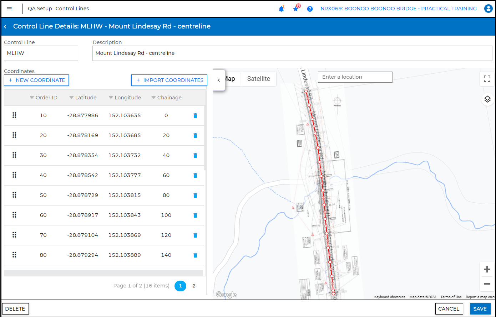Open the favourites star icon
Viewport: 496px width, 317px height.
(x=295, y=9)
